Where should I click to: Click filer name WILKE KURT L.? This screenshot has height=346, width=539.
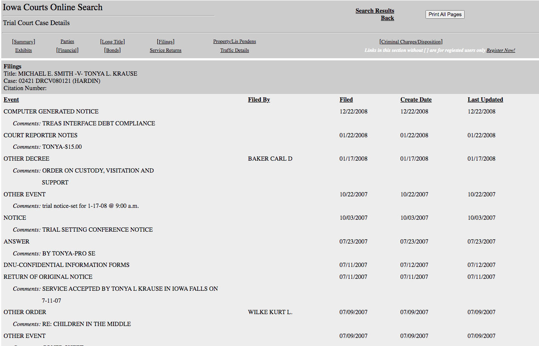click(x=270, y=312)
